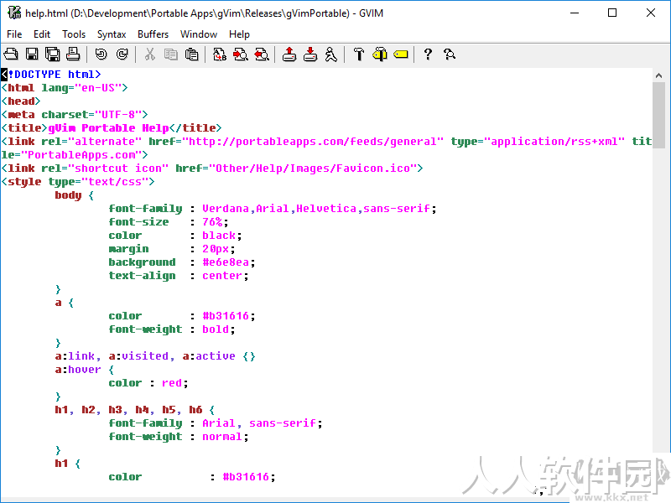Click the 'en-US' lang attribute value
This screenshot has height=503, width=671.
pyautogui.click(x=98, y=88)
